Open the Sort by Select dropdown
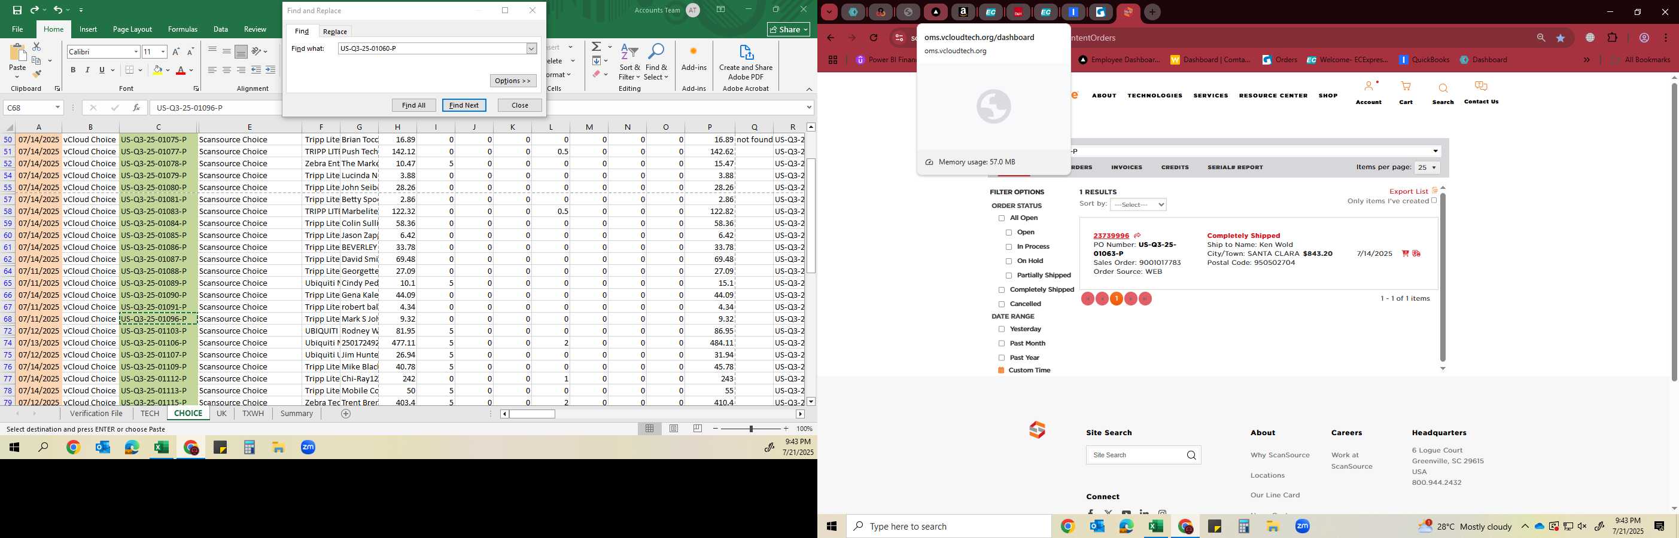The image size is (1679, 538). point(1138,205)
